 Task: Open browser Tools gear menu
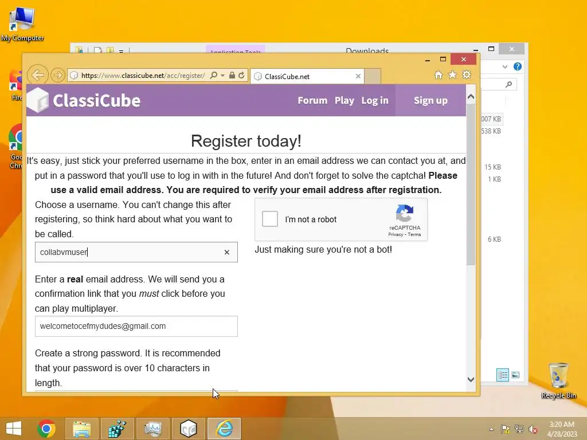click(467, 75)
